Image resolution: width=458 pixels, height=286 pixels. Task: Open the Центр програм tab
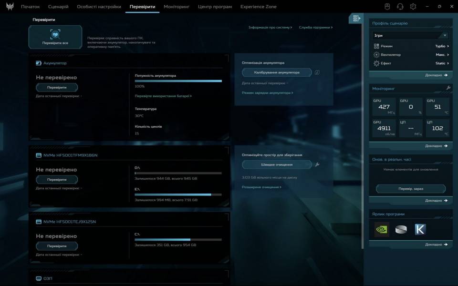point(215,7)
